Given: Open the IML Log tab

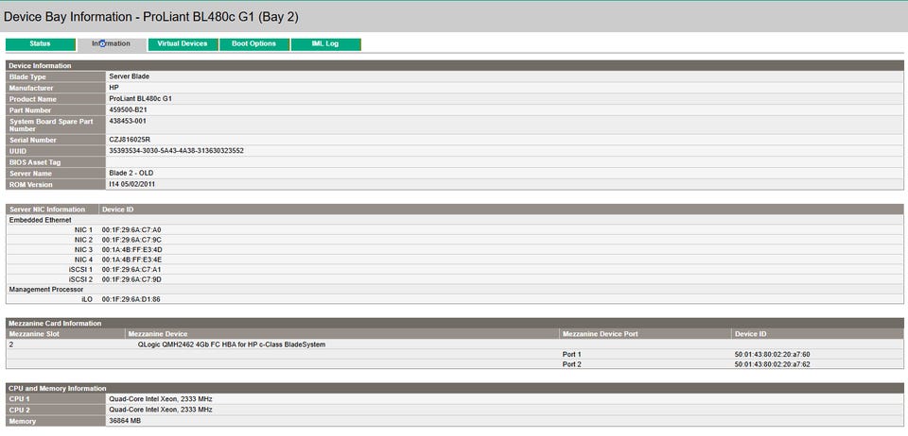Looking at the screenshot, I should 325,44.
